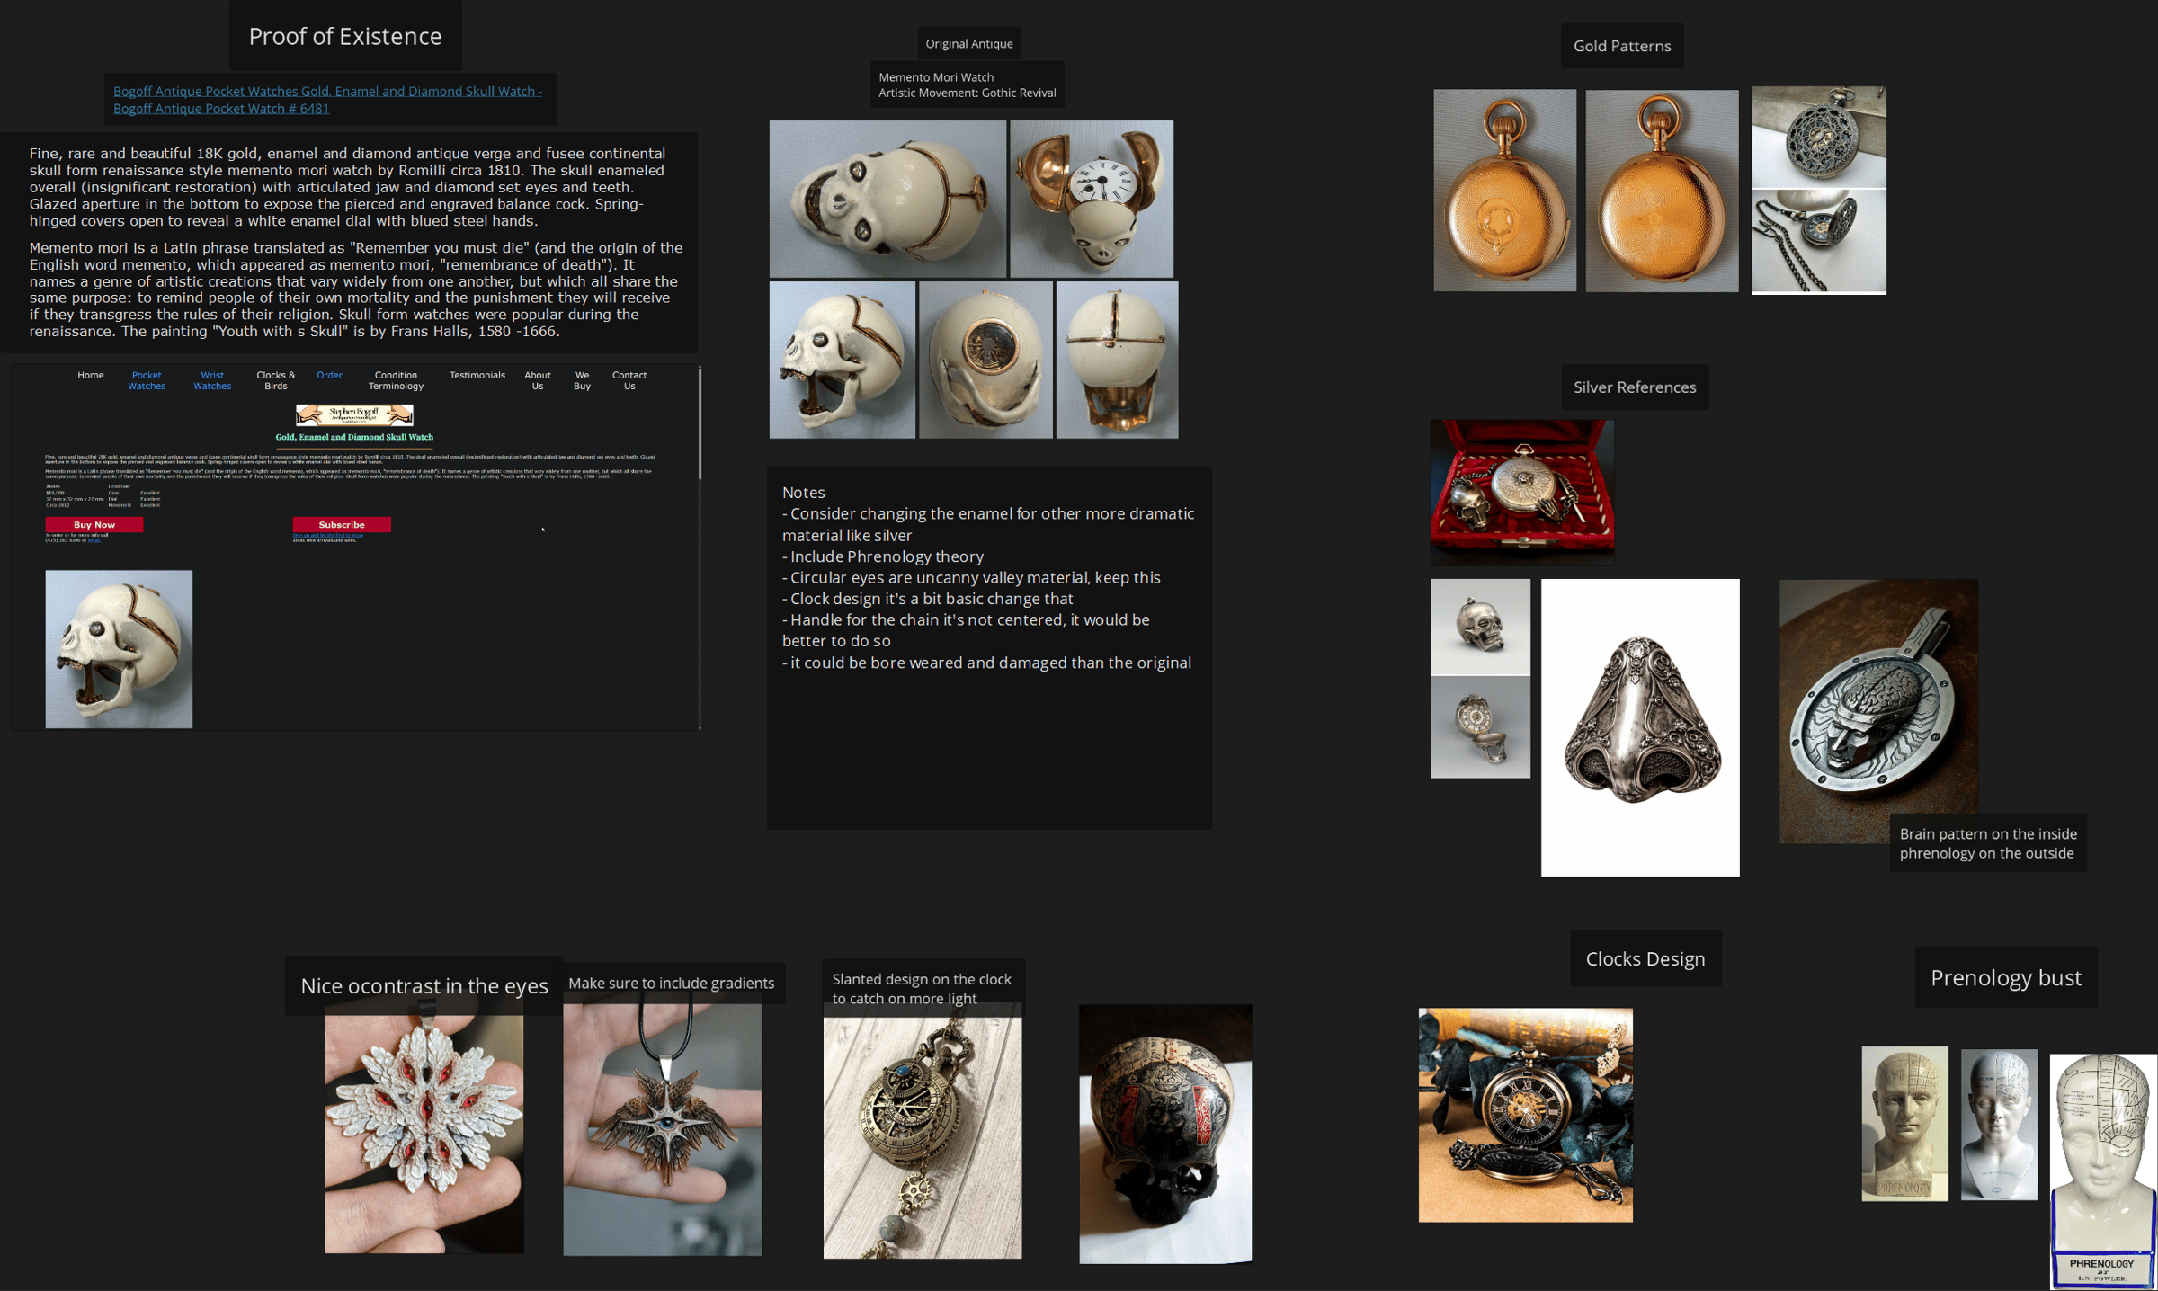Screen dimensions: 2158x1291
Task: Select the tan phrenology bust image
Action: tap(1904, 1124)
